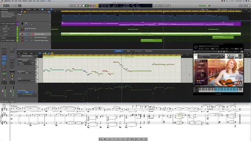Toggle the Inspector button in control bar
This screenshot has height=141, width=251.
tap(5, 5)
